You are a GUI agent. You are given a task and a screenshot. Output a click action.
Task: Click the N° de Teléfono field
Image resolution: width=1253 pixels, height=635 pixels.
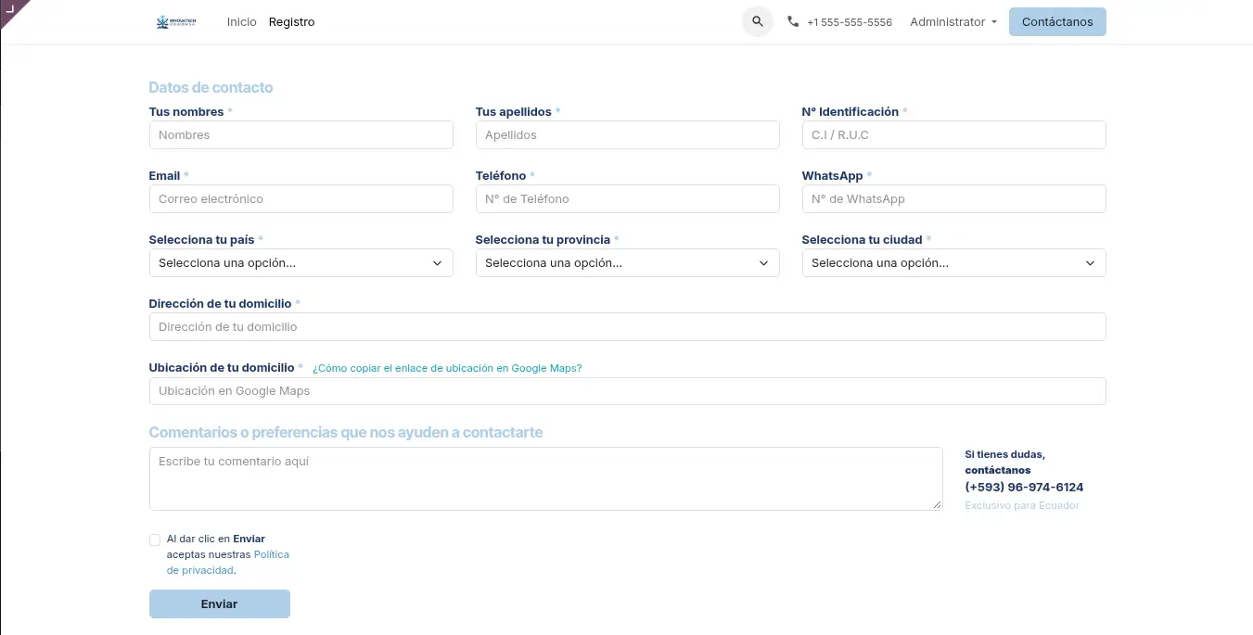pyautogui.click(x=628, y=199)
